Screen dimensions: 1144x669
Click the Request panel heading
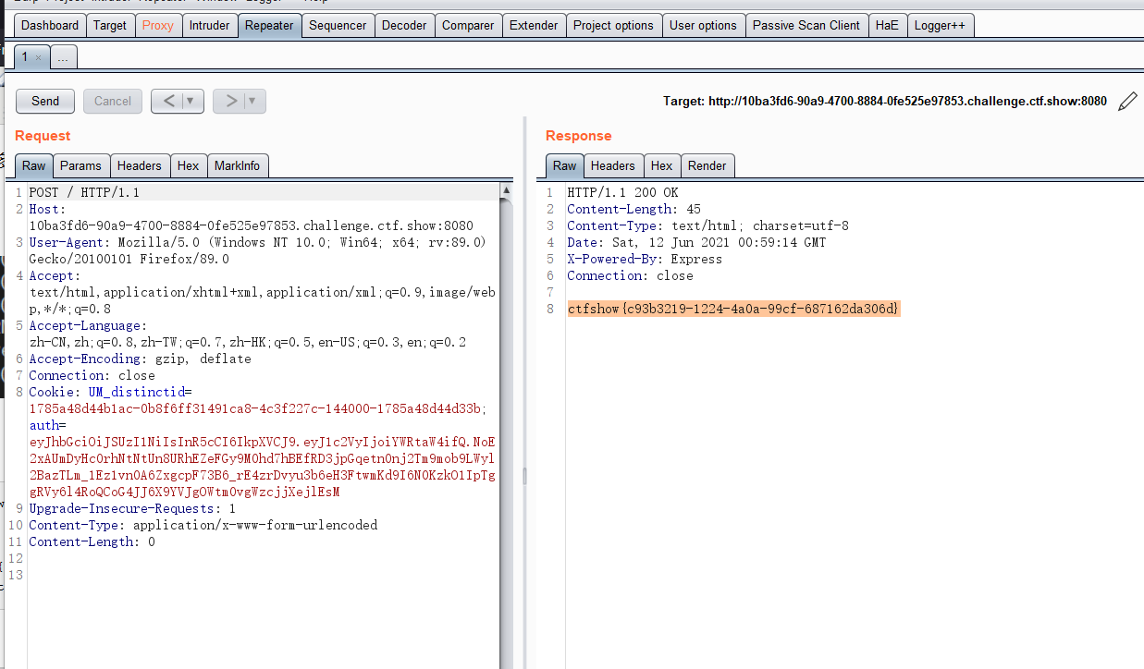(43, 136)
